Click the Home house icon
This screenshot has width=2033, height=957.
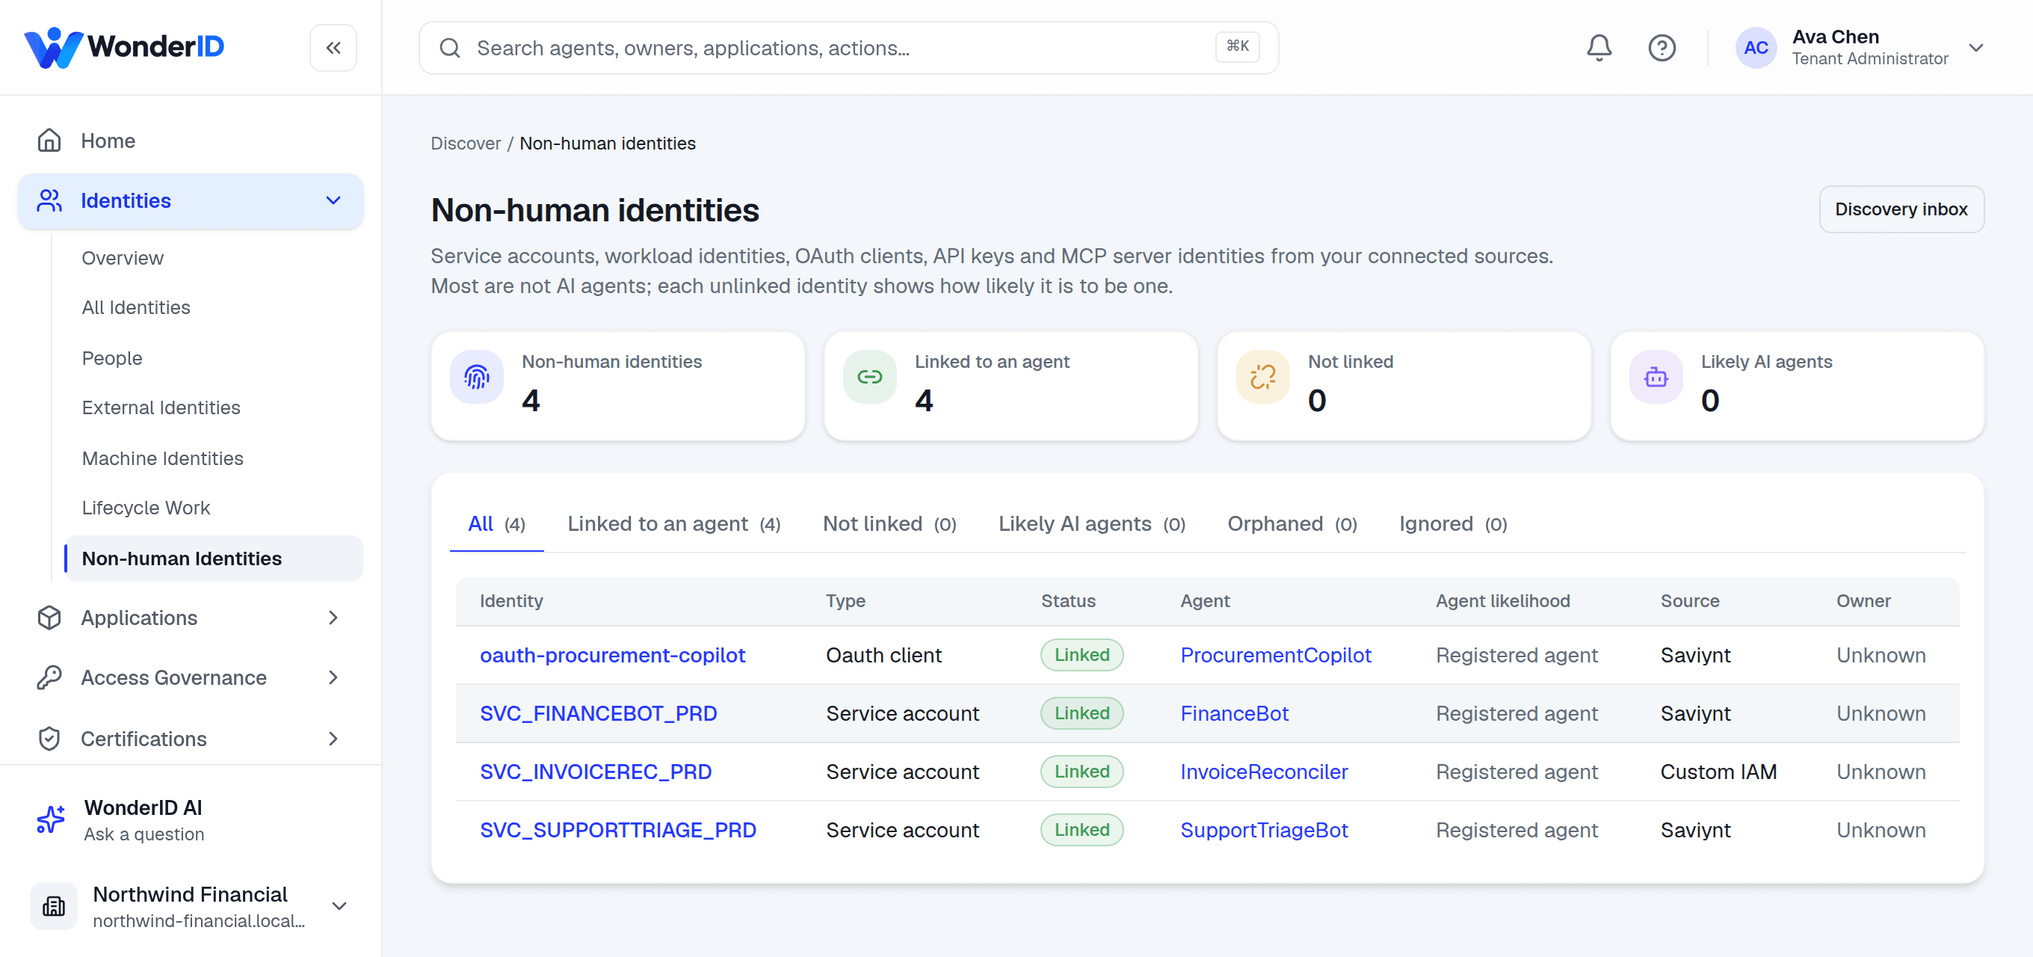pos(49,141)
